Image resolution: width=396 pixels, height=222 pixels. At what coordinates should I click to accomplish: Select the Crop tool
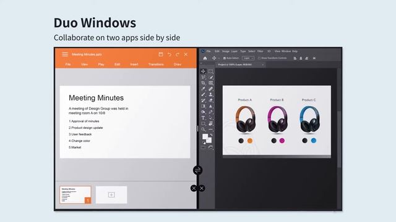point(203,83)
